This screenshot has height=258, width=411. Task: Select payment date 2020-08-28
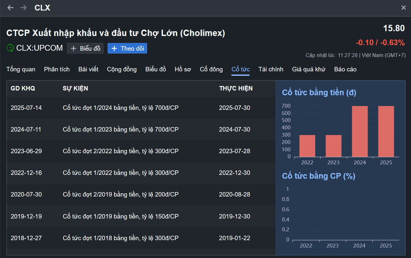pos(235,195)
